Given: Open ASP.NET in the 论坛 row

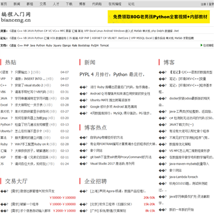Looking at the screenshot, I should click(96, 38).
